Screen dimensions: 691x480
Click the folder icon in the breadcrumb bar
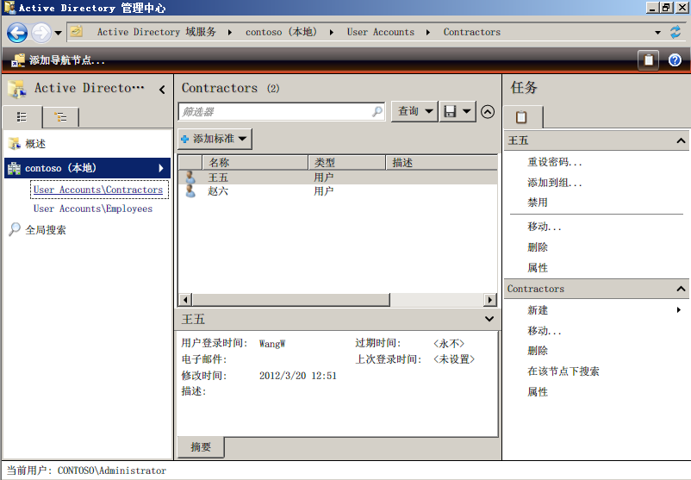pos(77,32)
